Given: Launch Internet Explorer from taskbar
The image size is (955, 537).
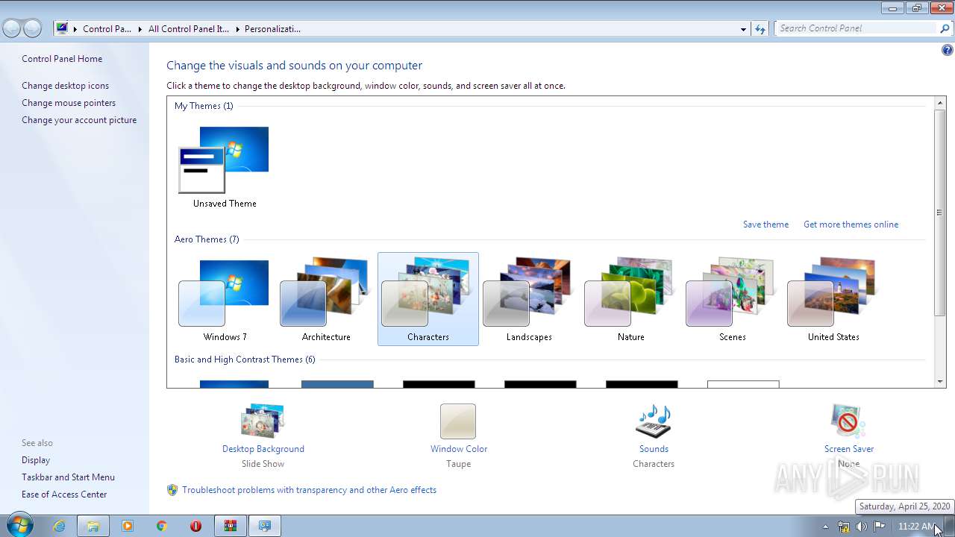Looking at the screenshot, I should 59,526.
